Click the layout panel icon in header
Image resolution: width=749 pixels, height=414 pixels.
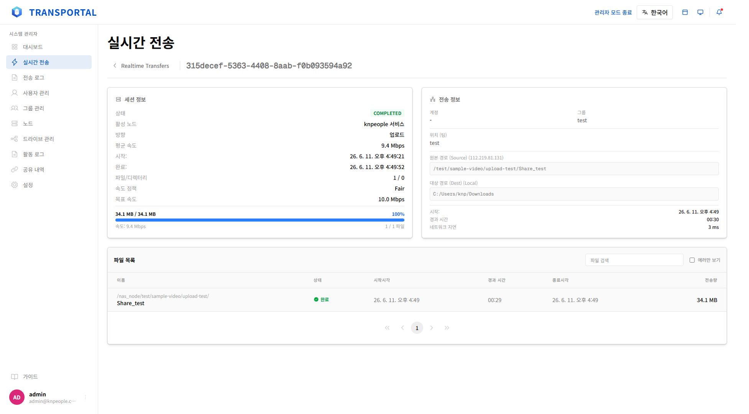pyautogui.click(x=685, y=12)
